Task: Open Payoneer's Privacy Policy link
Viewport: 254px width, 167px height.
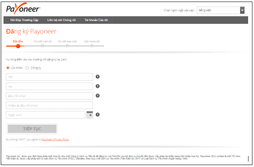Action: pos(55,140)
